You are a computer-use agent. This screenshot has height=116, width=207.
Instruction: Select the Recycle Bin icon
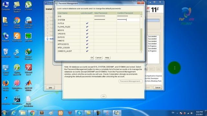pos(5,53)
